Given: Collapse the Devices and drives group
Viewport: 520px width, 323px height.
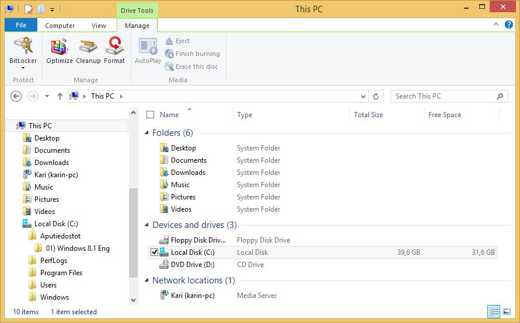Looking at the screenshot, I should [x=146, y=225].
